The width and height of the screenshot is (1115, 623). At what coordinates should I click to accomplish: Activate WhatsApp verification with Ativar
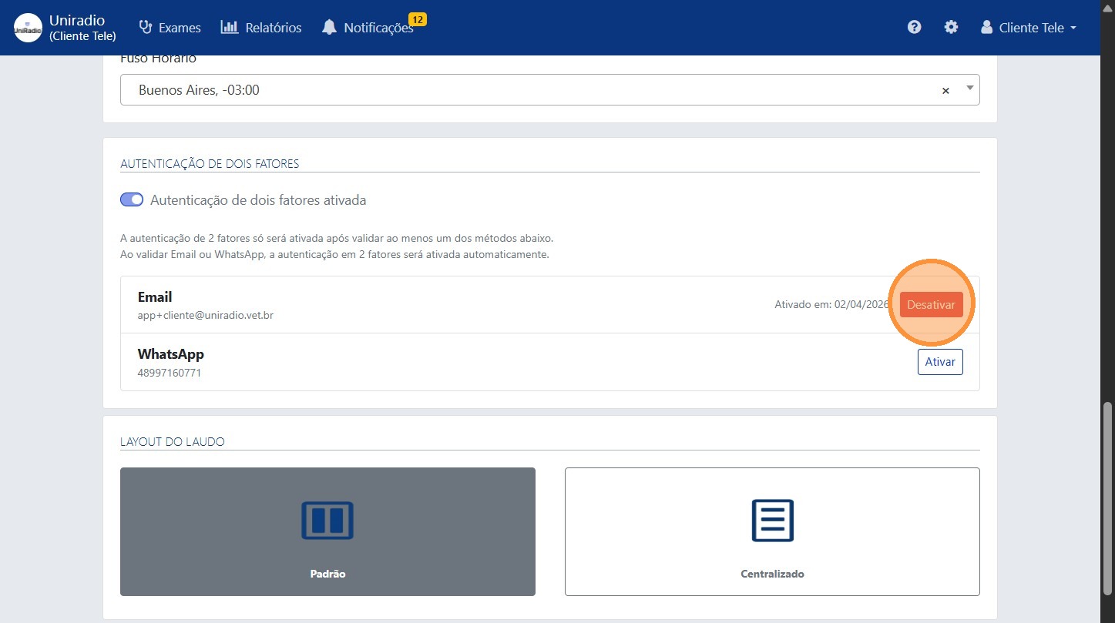click(940, 361)
